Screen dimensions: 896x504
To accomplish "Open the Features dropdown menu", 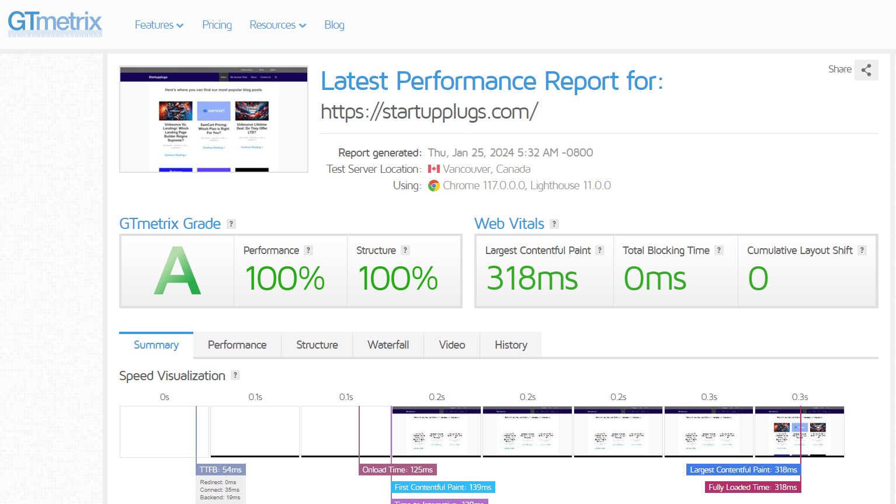I will point(159,25).
